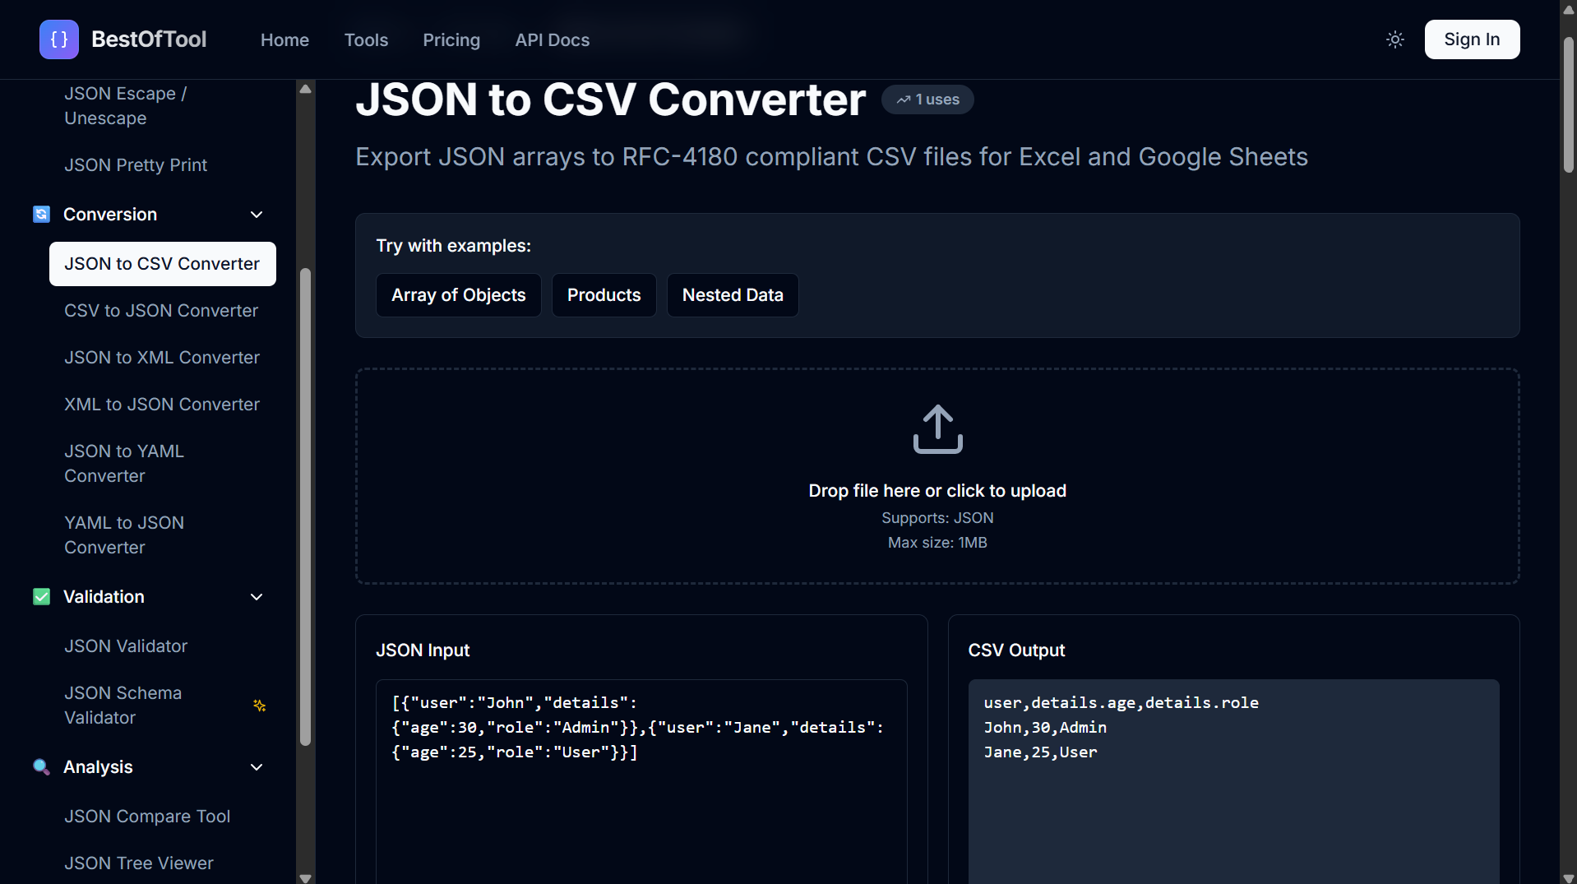Viewport: 1577px width, 884px height.
Task: Click the Validation section label
Action: pyautogui.click(x=104, y=597)
